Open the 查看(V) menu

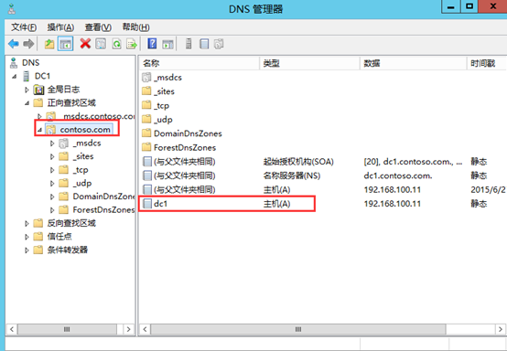[98, 27]
